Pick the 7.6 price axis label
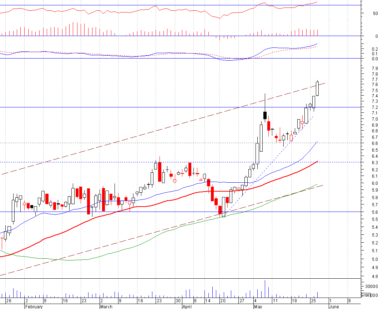The width and height of the screenshot is (379, 309). [x=375, y=84]
